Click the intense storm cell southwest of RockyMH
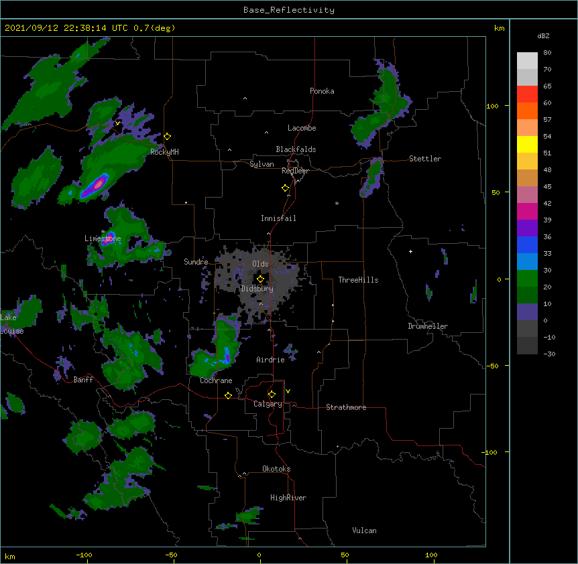Screen dimensions: 578x564 (x=96, y=185)
